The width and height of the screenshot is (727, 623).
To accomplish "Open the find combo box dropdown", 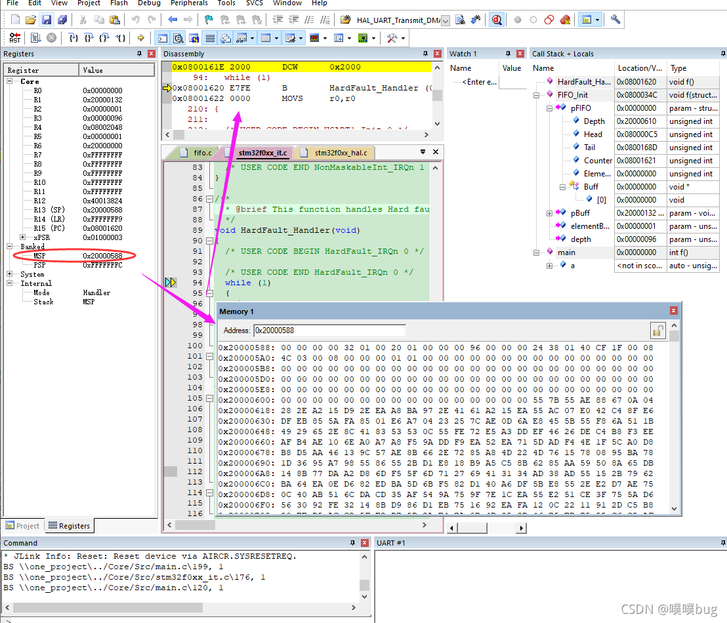I will (445, 20).
